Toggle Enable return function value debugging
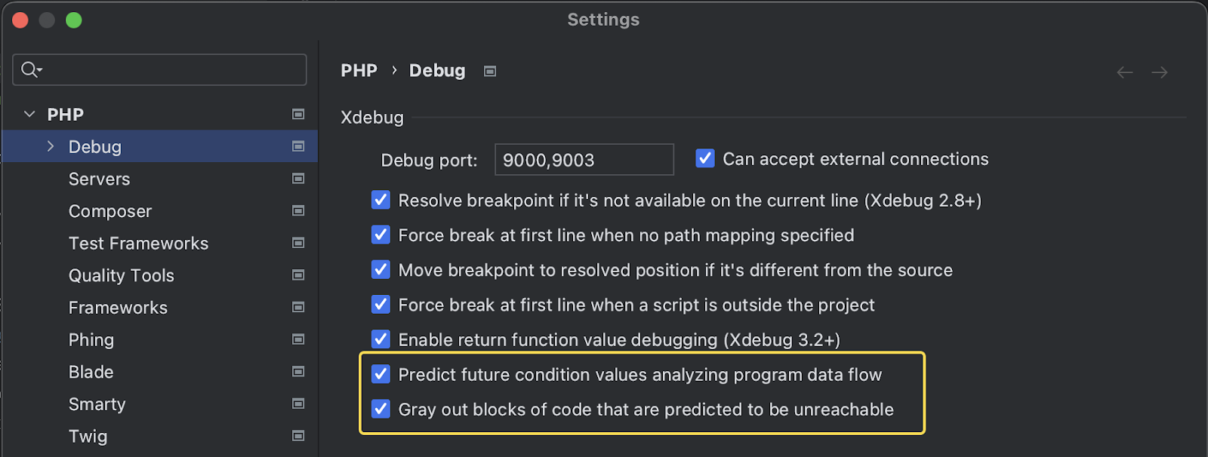 pos(381,339)
